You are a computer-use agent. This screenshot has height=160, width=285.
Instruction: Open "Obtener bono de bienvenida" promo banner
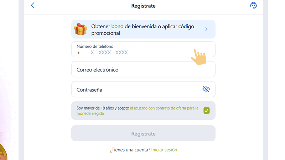coord(142,29)
